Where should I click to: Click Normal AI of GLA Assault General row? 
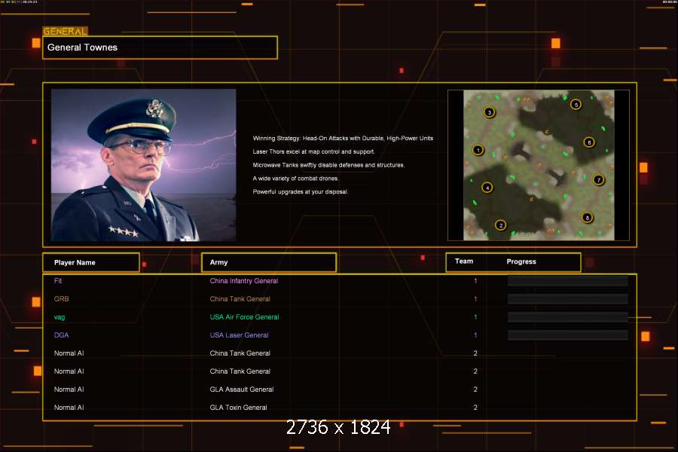click(x=69, y=389)
